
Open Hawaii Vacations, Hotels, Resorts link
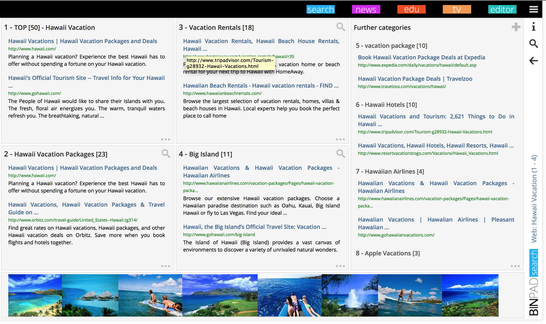coord(436,145)
